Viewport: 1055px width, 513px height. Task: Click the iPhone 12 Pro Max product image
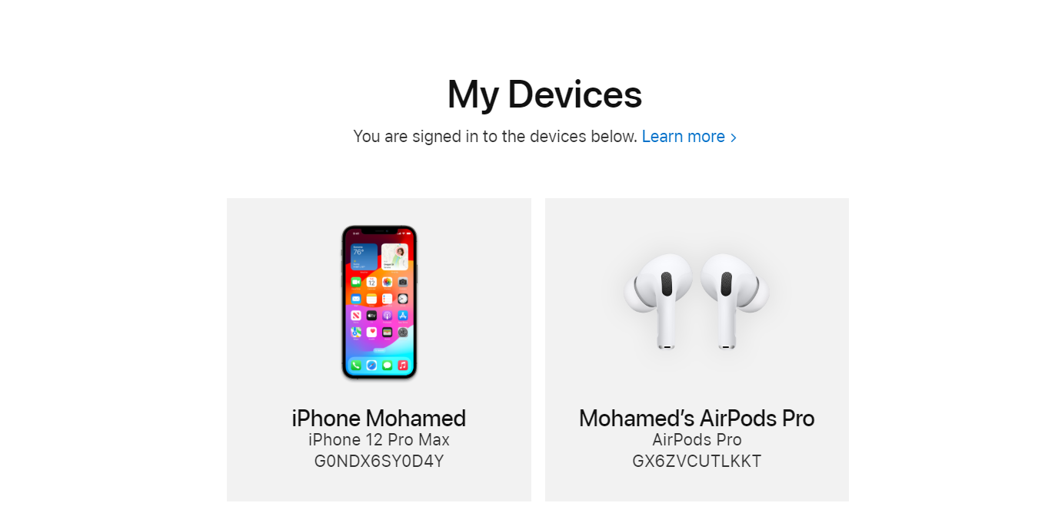[379, 303]
